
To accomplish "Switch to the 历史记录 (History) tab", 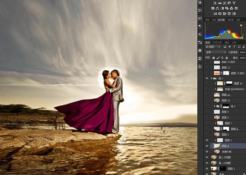I will [217, 43].
